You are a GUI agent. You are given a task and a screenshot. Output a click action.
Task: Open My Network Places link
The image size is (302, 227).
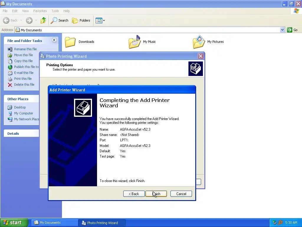click(27, 119)
